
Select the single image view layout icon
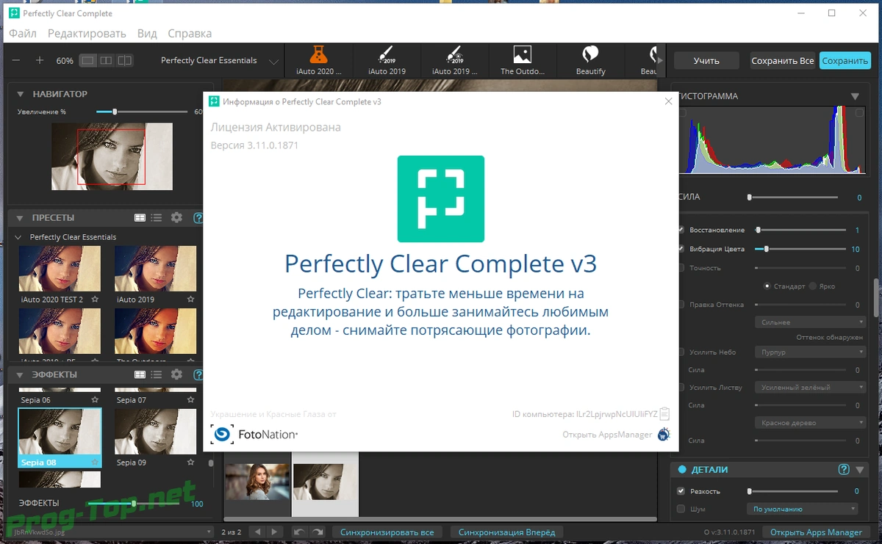[88, 60]
